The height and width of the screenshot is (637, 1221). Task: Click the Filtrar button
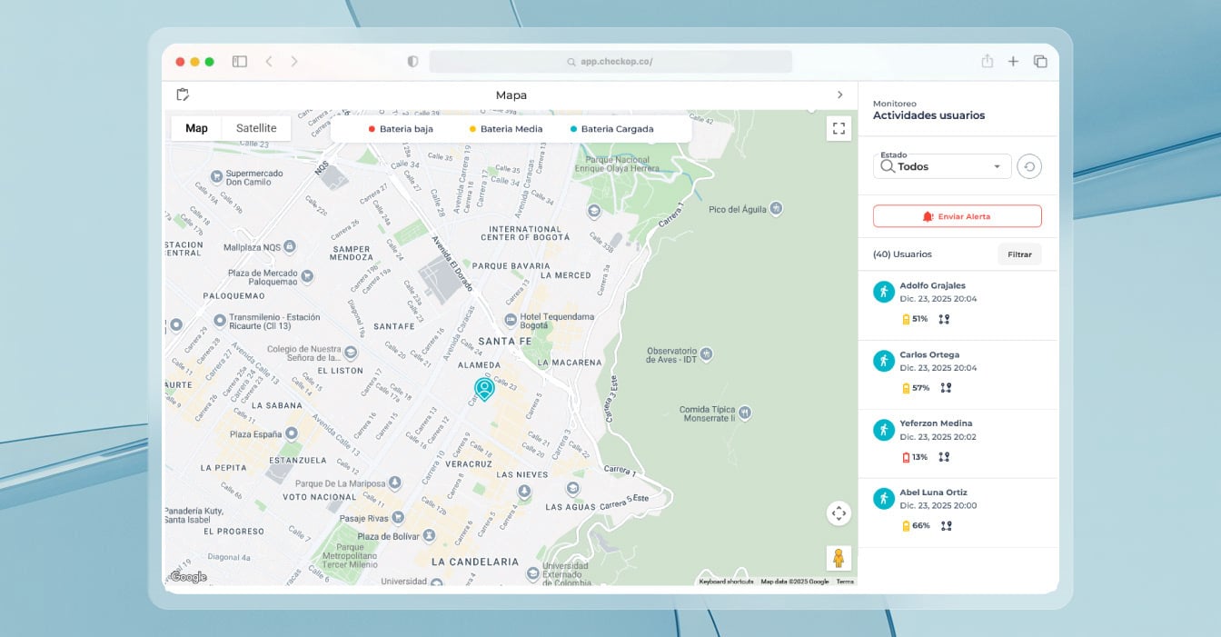(1019, 254)
